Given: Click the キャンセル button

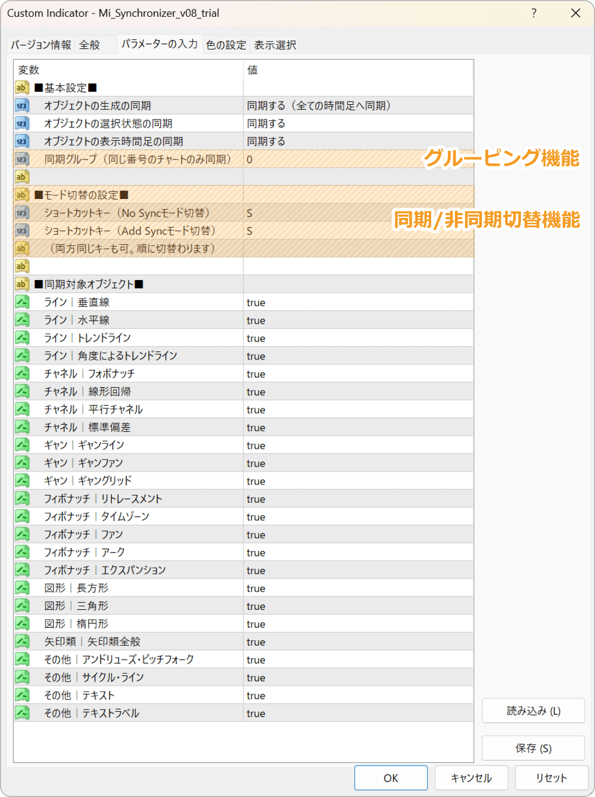Looking at the screenshot, I should 471,778.
